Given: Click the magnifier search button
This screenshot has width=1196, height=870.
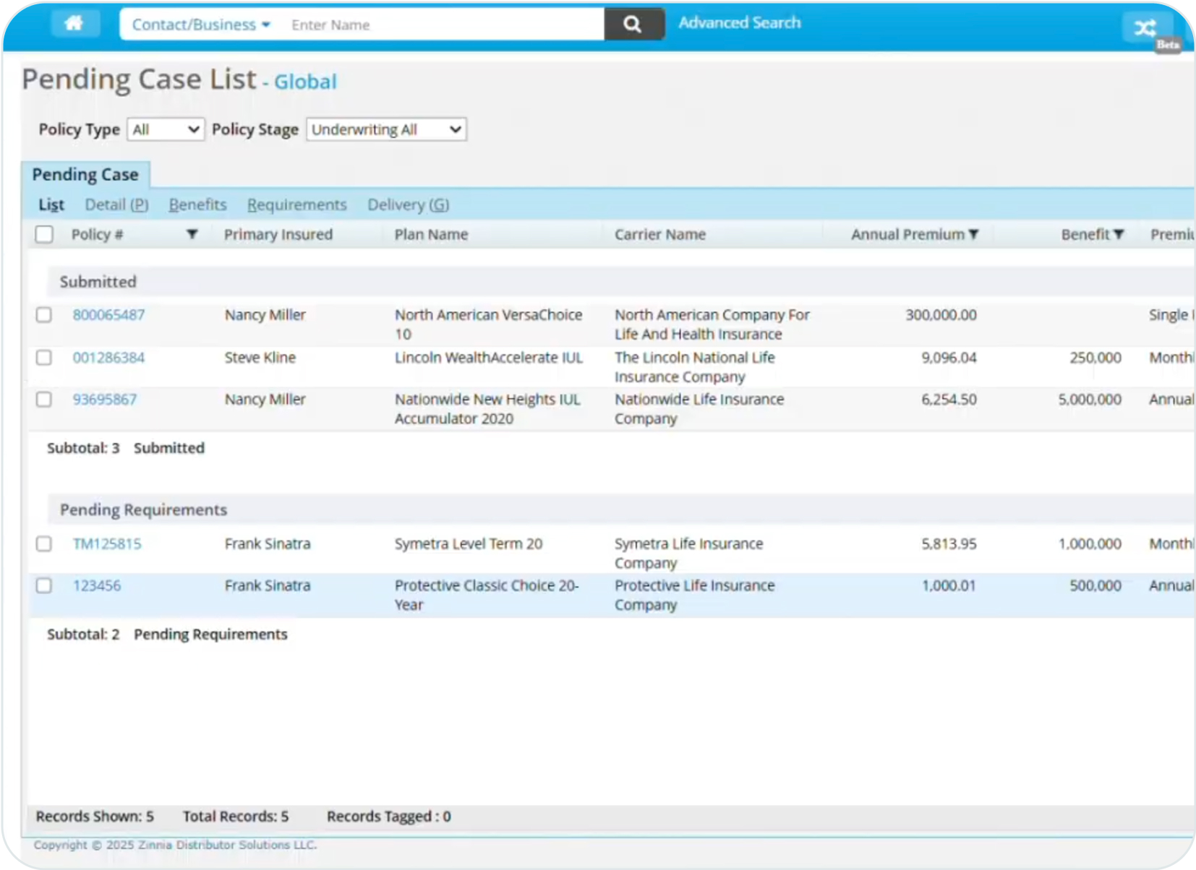Looking at the screenshot, I should pyautogui.click(x=633, y=25).
